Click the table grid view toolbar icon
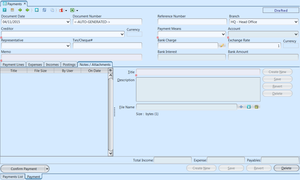Image resolution: width=300 pixels, height=180 pixels. click(12, 10)
